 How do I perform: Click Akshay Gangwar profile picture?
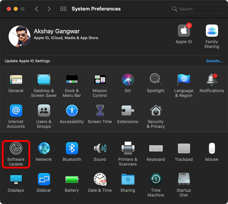coord(19,36)
